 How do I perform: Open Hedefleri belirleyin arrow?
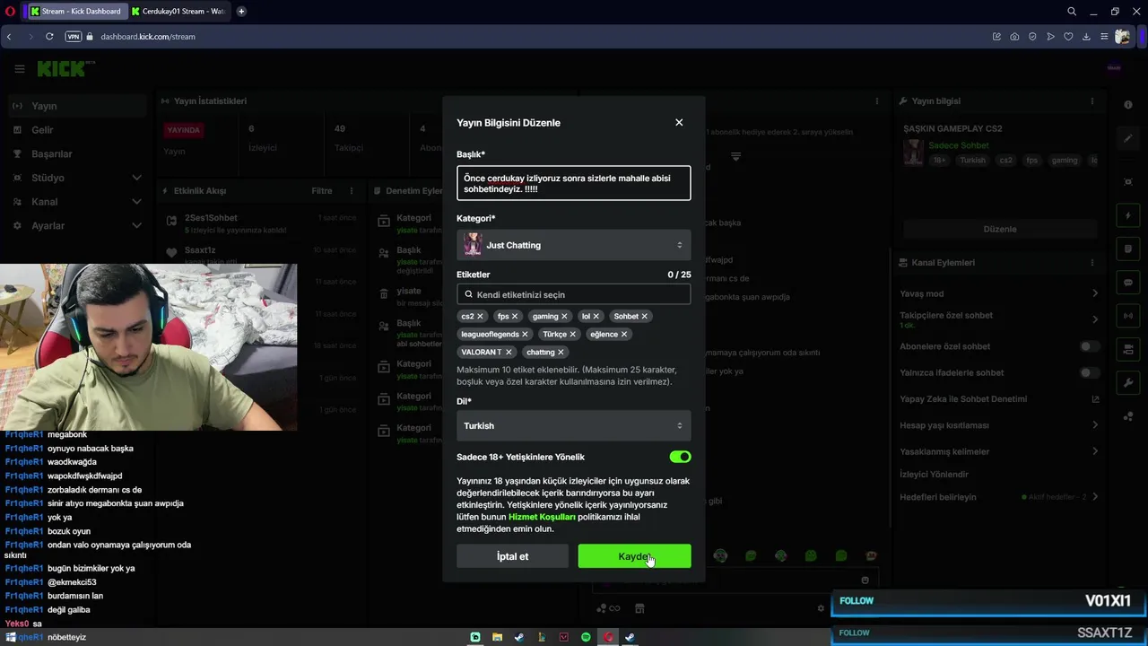click(1095, 497)
